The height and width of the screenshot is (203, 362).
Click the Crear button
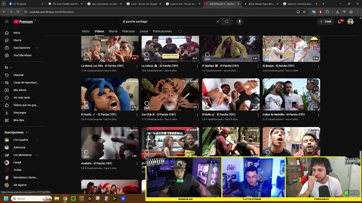326,21
